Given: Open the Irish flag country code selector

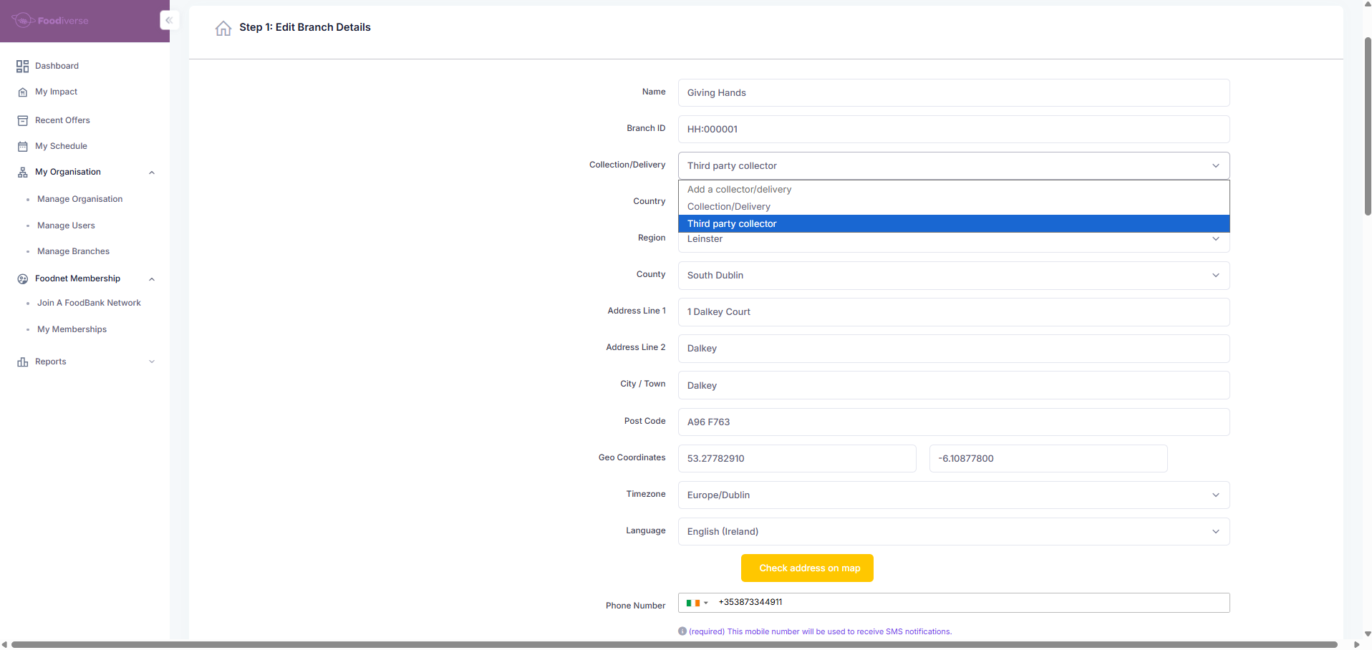Looking at the screenshot, I should 696,603.
